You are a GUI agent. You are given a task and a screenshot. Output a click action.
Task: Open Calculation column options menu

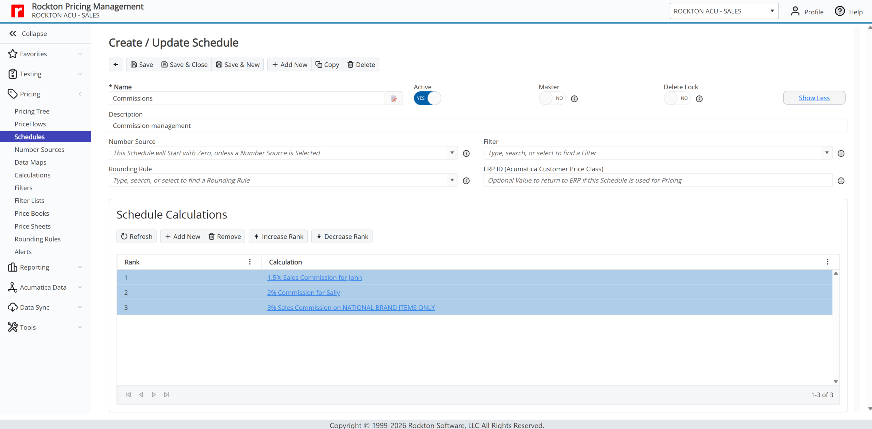[828, 262]
